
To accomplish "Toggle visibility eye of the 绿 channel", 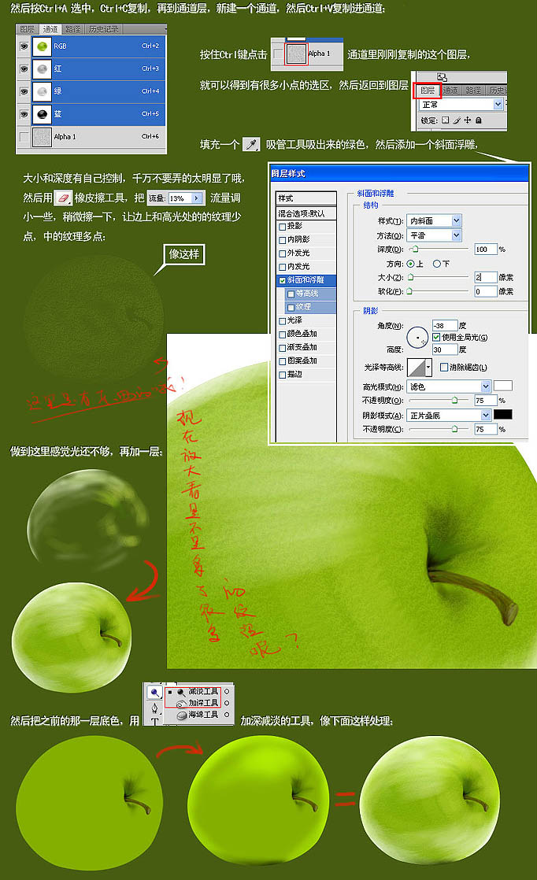I will 24,91.
